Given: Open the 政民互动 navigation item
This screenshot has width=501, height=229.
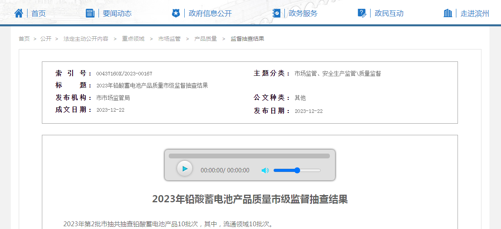Looking at the screenshot, I should [x=389, y=14].
